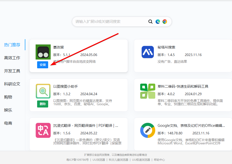Click the version text 版本：1.3.2
Screen dimensions: 232x164
[62, 94]
